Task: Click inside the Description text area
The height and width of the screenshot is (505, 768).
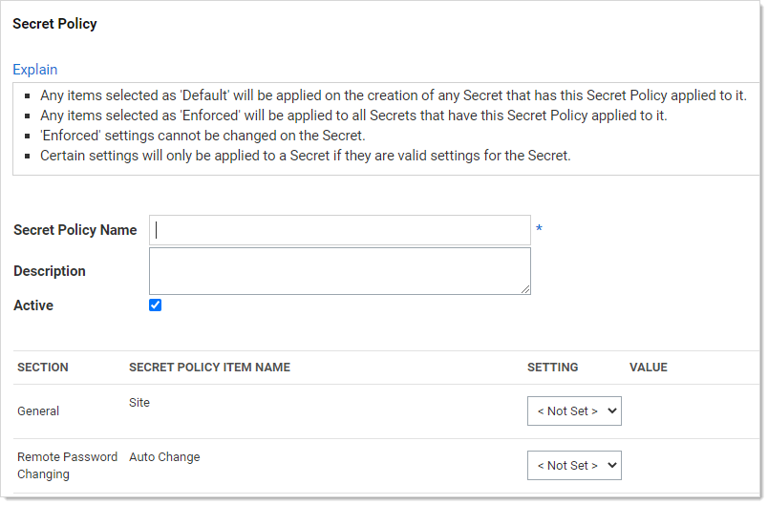Action: pos(339,271)
